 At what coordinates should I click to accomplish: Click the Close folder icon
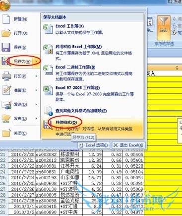click(x=6, y=133)
